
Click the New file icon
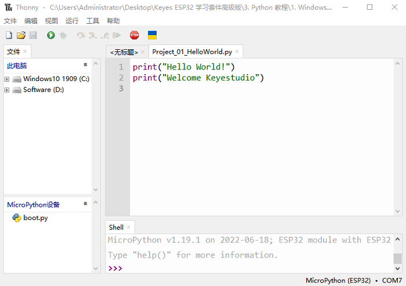(9, 35)
